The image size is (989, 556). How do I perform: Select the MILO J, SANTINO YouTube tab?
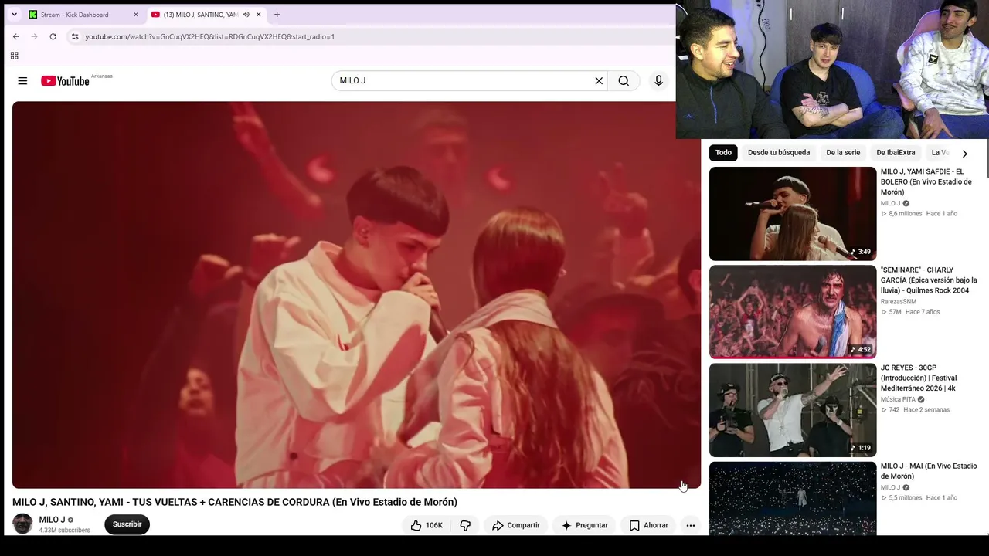click(x=206, y=15)
